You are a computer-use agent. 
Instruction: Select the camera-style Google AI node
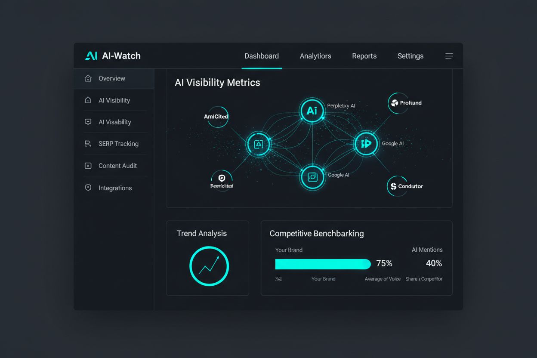coord(312,177)
